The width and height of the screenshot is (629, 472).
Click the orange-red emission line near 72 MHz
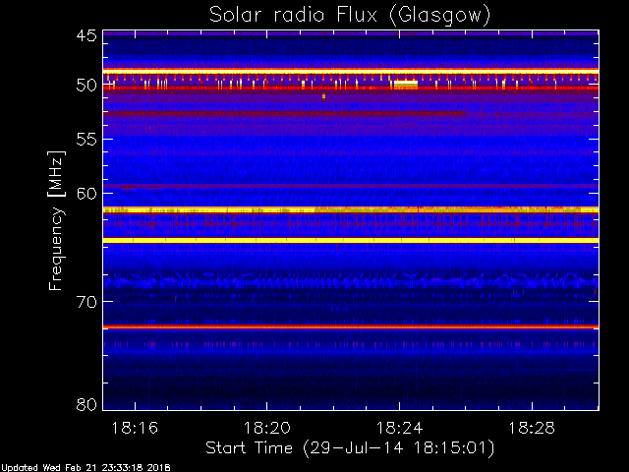(x=351, y=327)
